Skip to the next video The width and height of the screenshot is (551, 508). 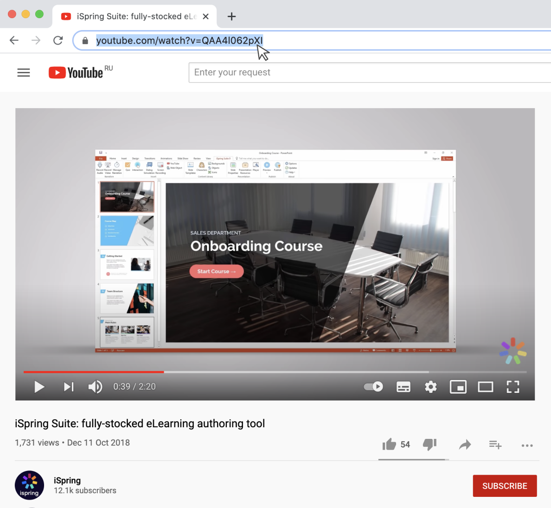coord(68,386)
